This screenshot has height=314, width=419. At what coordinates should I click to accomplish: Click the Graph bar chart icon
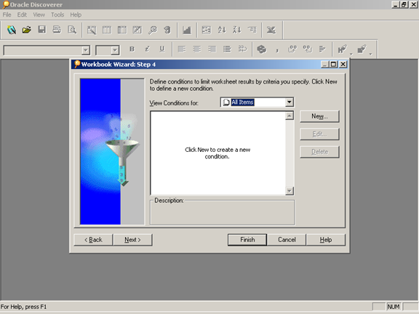[x=187, y=30]
